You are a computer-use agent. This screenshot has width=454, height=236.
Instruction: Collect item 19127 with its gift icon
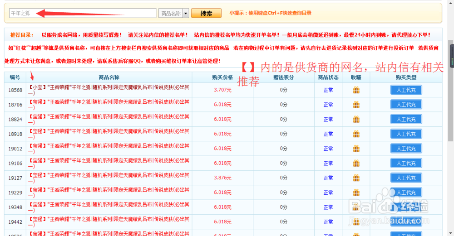pyautogui.click(x=356, y=178)
